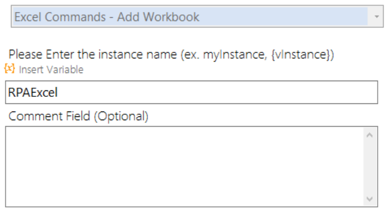
Task: Click the myInstance example text in label
Action: 235,55
